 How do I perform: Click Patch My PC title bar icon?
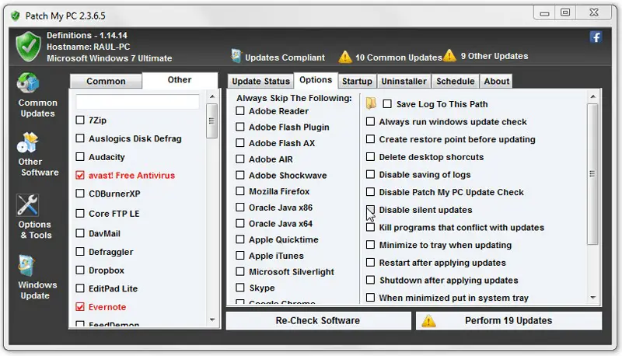(16, 16)
